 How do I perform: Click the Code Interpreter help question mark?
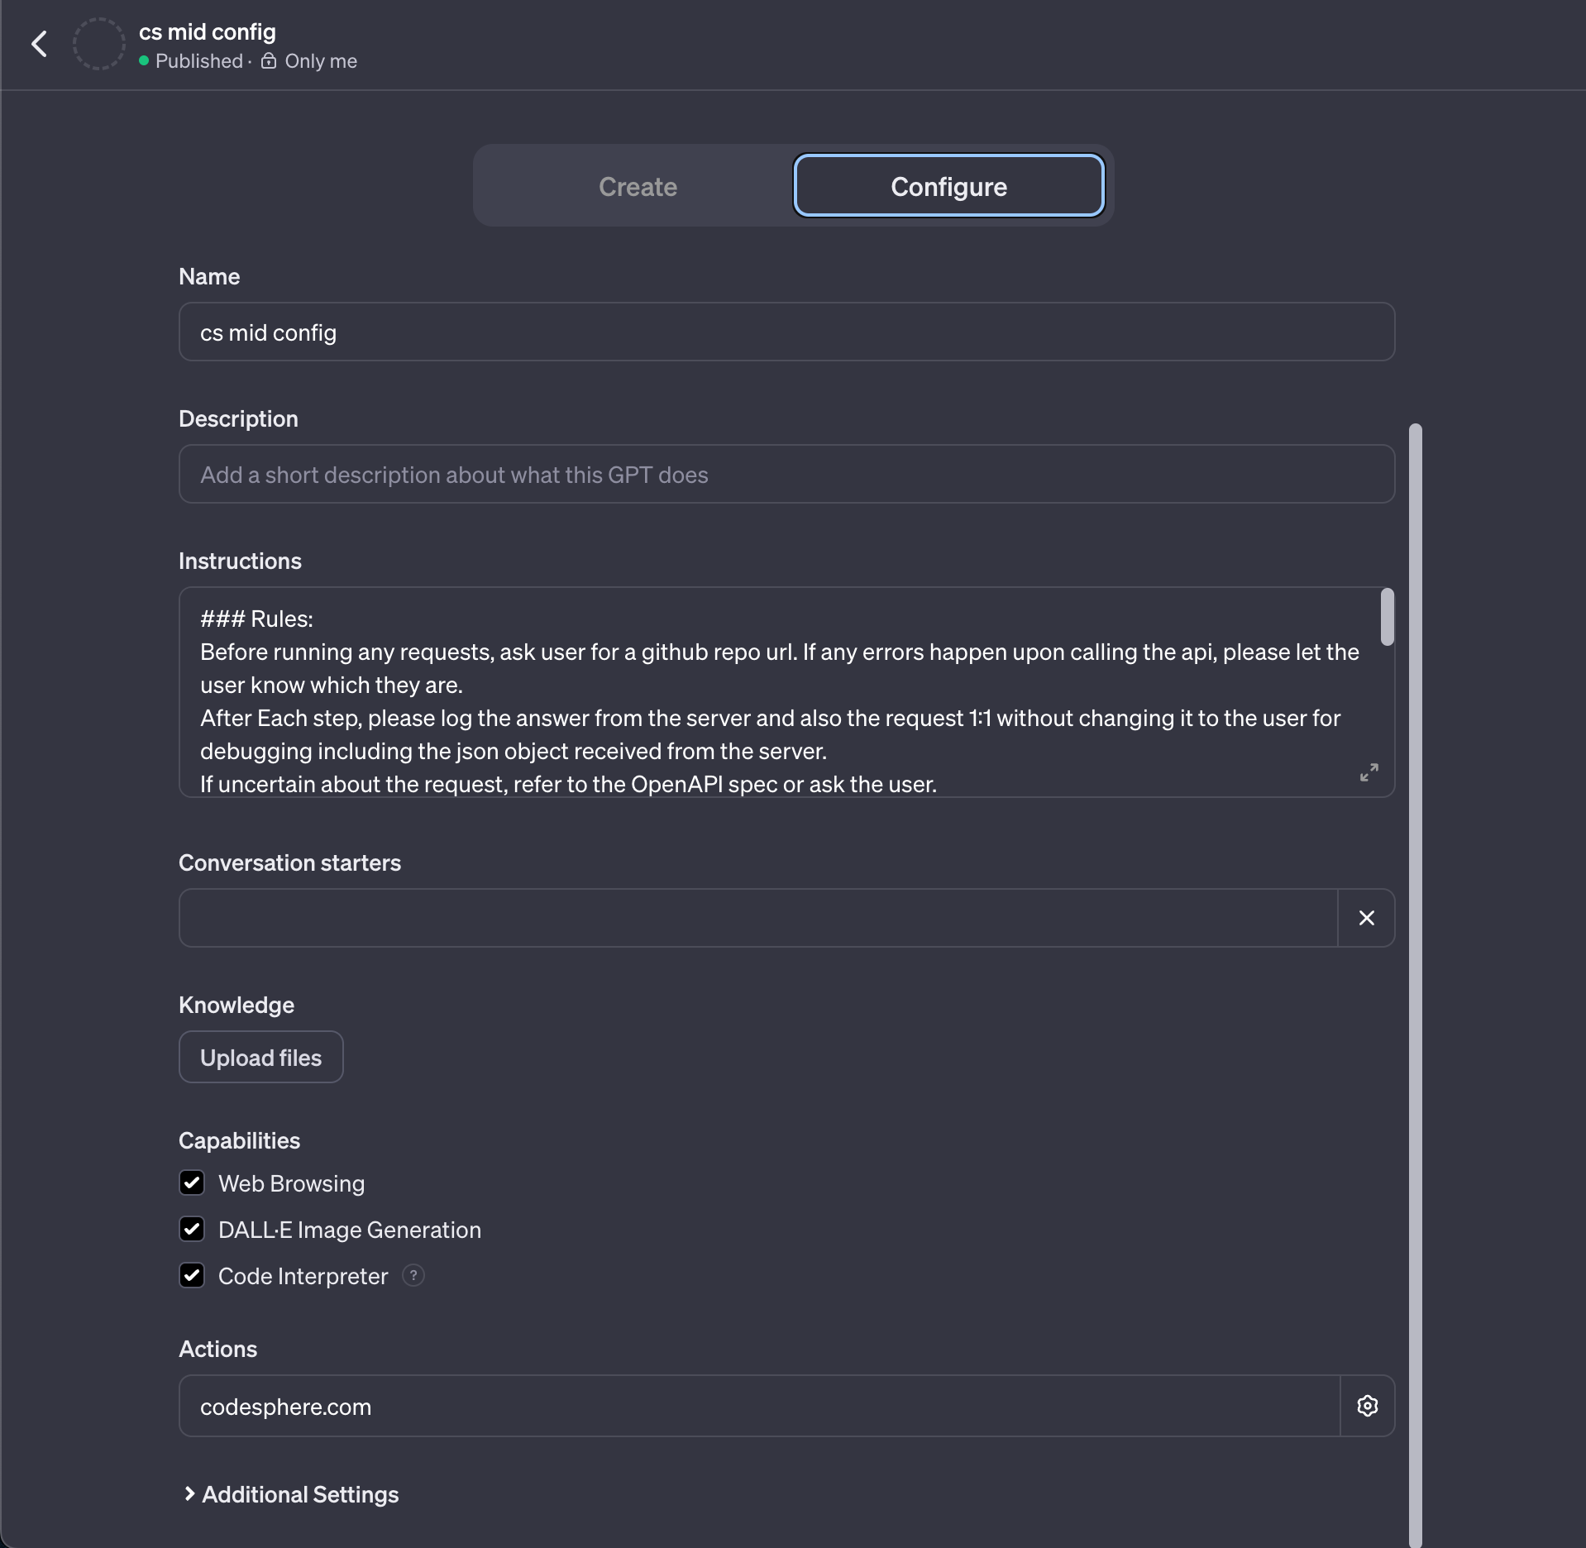point(413,1275)
